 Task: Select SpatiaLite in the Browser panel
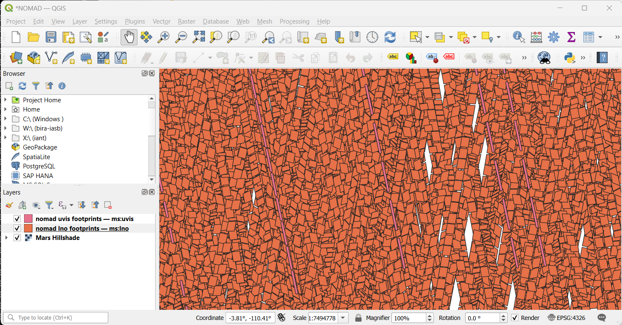37,157
